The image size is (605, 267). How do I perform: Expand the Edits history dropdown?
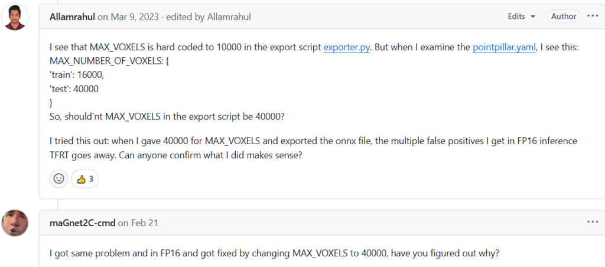522,17
